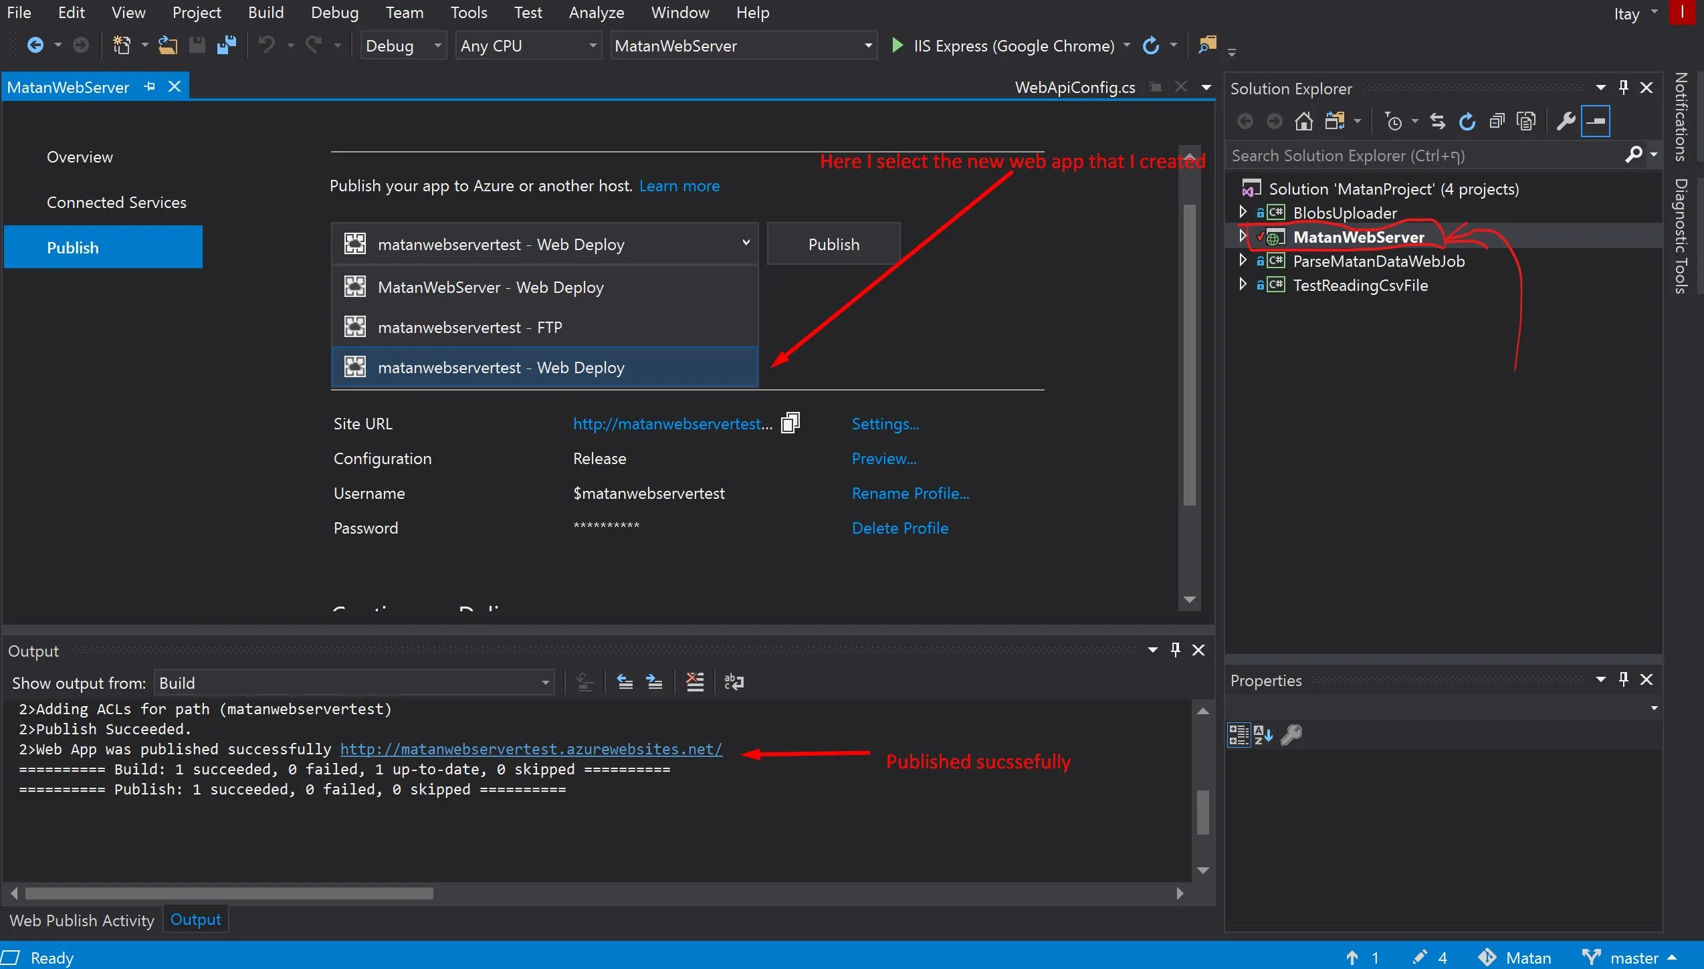This screenshot has height=969, width=1704.
Task: Open Properties via the wrench icon in Solution Explorer
Action: pos(1566,122)
